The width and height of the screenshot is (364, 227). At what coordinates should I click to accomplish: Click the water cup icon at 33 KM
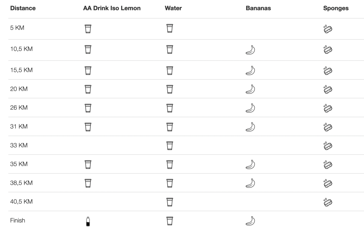170,146
